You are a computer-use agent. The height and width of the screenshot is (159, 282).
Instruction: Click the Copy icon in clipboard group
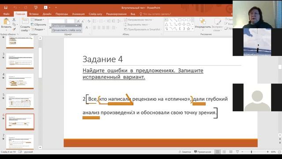pyautogui.click(x=14, y=24)
